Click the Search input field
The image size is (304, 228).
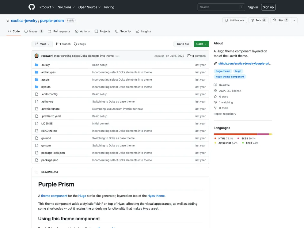pyautogui.click(x=218, y=7)
